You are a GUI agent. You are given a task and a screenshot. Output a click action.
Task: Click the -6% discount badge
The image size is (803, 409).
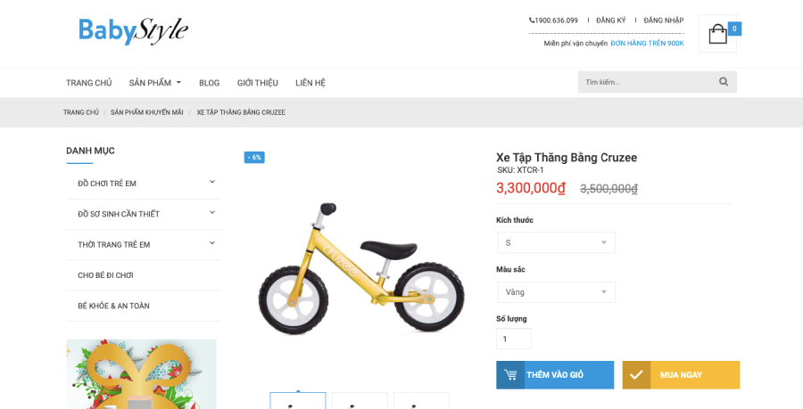tap(254, 158)
